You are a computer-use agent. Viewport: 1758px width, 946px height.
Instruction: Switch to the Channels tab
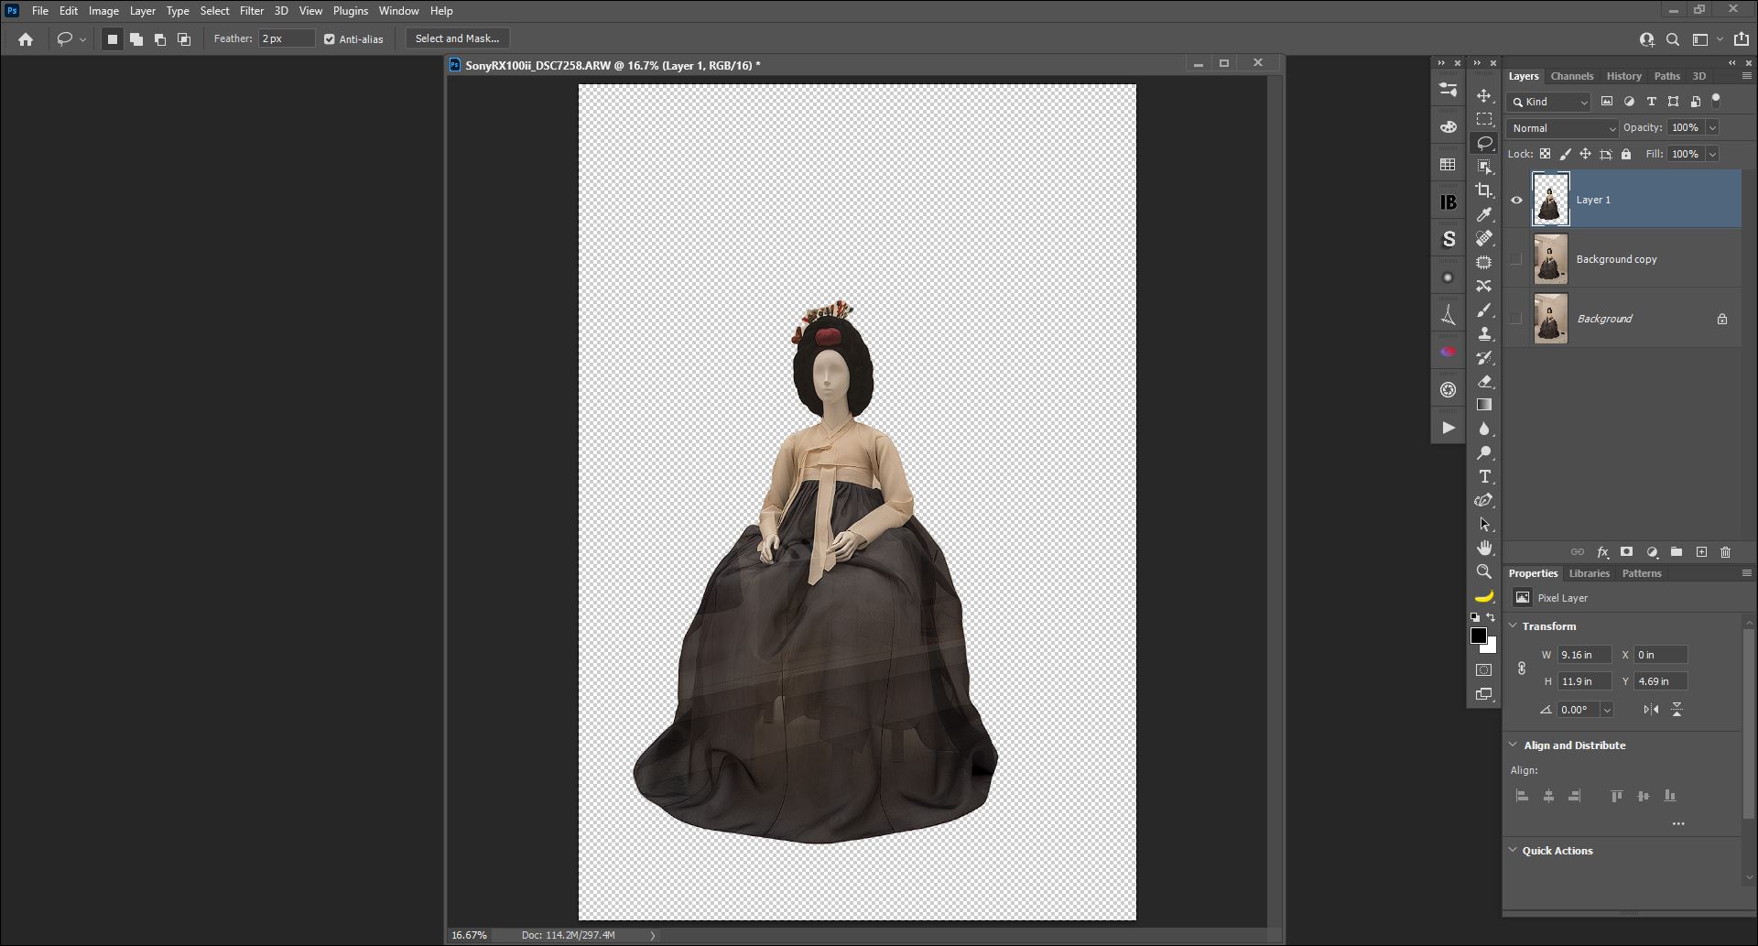click(x=1571, y=76)
